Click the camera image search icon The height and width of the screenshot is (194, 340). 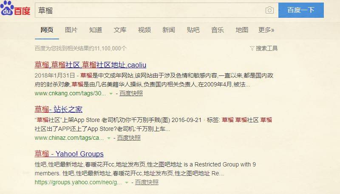pos(269,10)
